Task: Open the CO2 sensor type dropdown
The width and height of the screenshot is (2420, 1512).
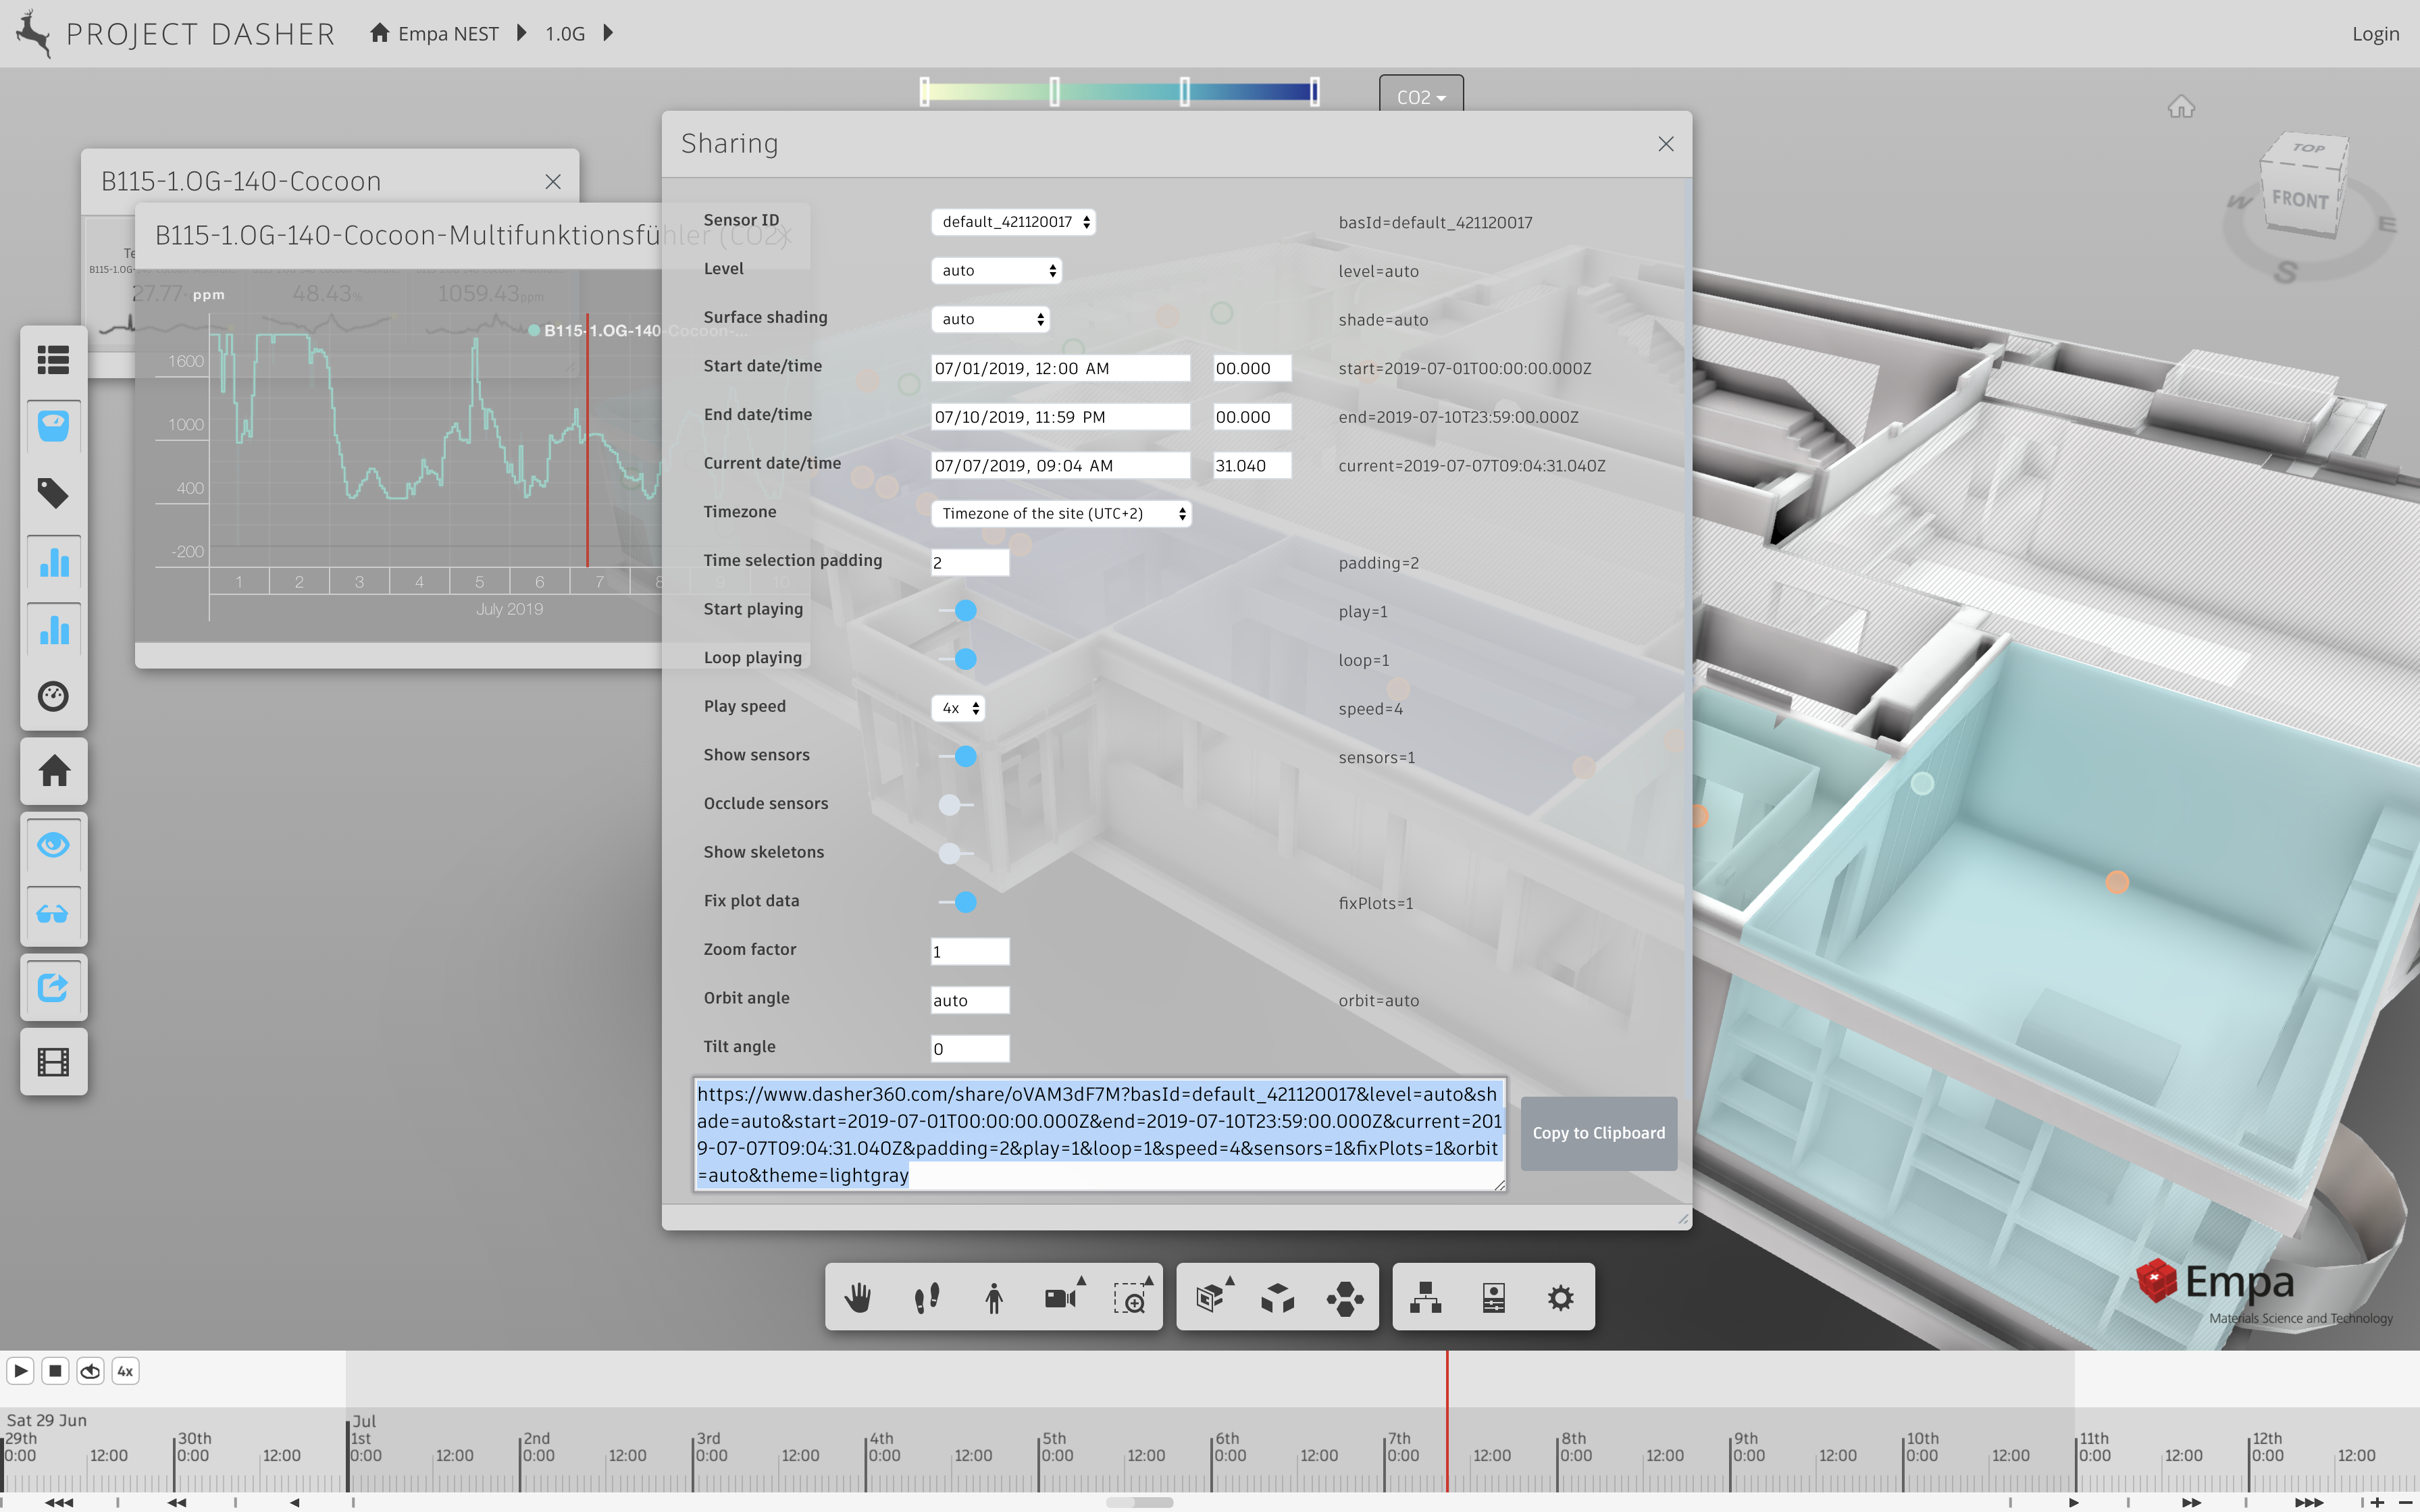Action: pos(1421,96)
